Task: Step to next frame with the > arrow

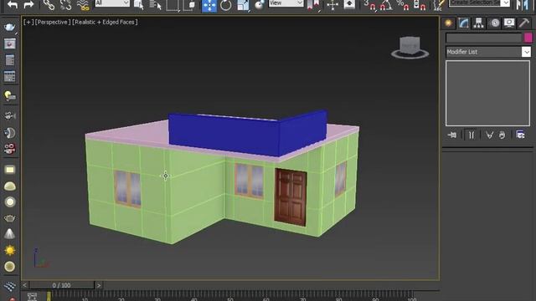Action: pos(99,285)
